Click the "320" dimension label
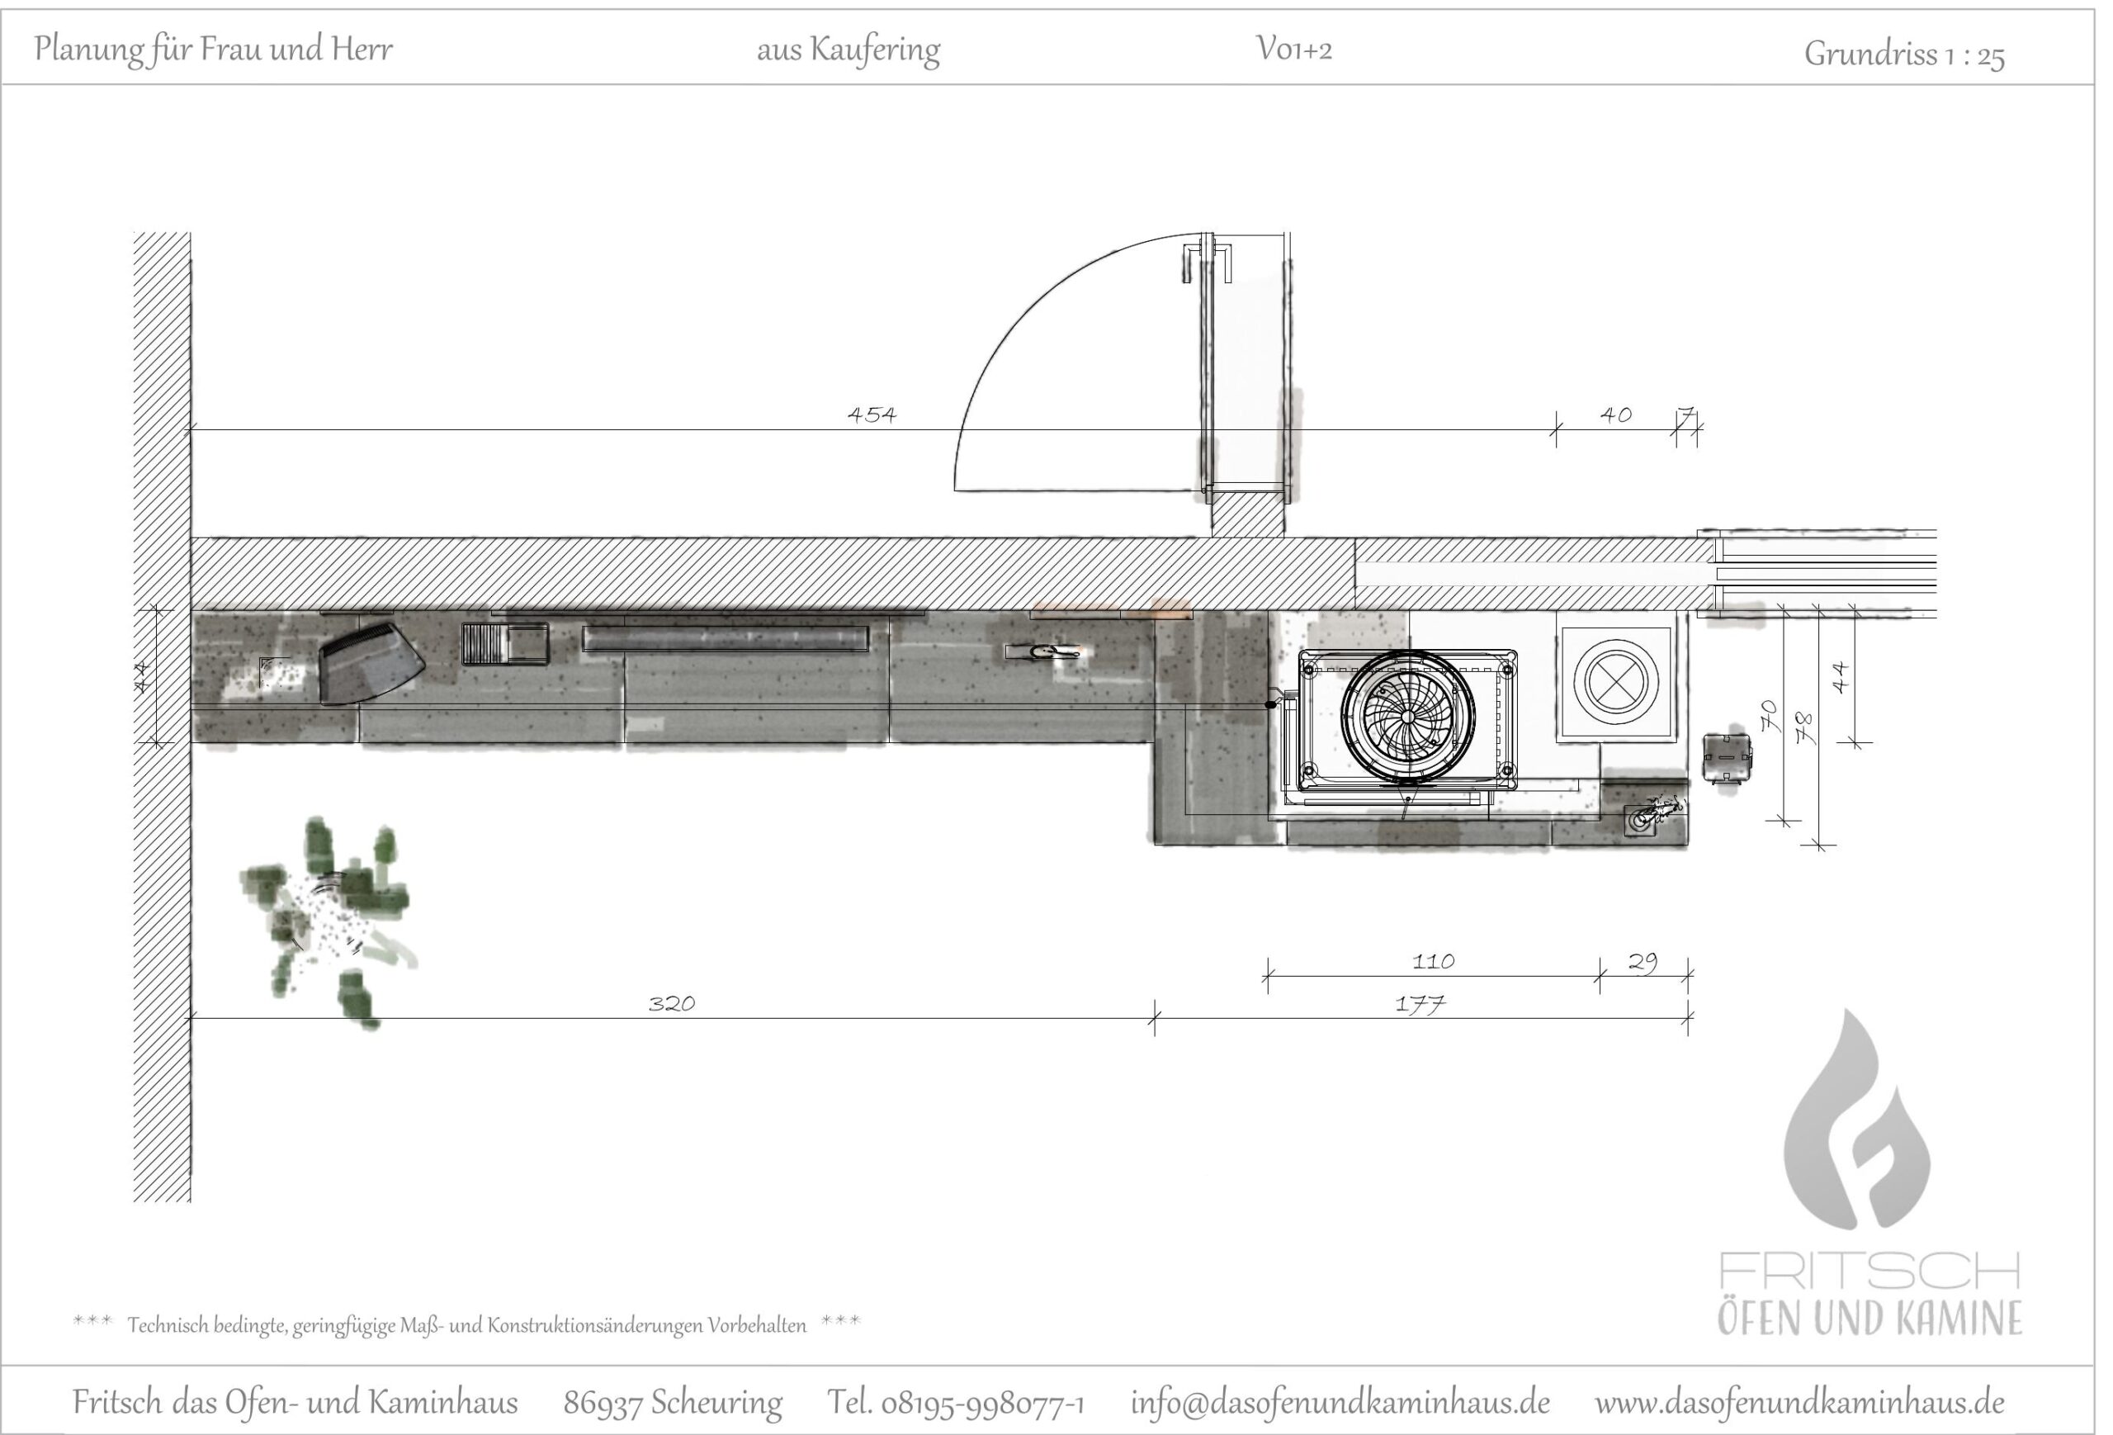This screenshot has height=1435, width=2113. click(672, 1003)
